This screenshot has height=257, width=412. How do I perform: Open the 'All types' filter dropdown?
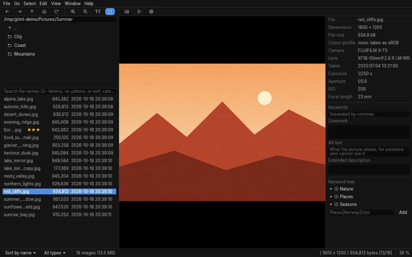click(55, 253)
